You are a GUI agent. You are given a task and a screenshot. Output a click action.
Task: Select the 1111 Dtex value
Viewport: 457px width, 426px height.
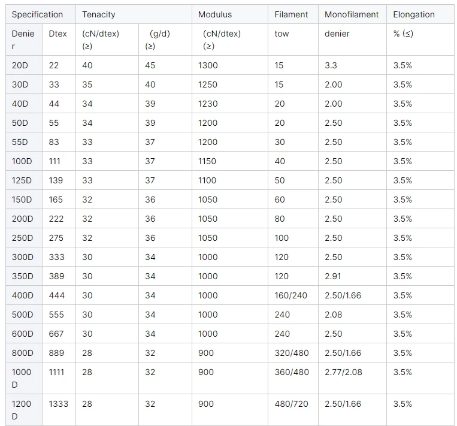pos(56,372)
